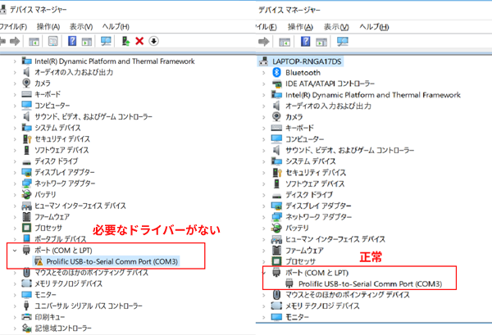Expand 記憶域コントローラー node
The height and width of the screenshot is (335, 492).
click(15, 328)
